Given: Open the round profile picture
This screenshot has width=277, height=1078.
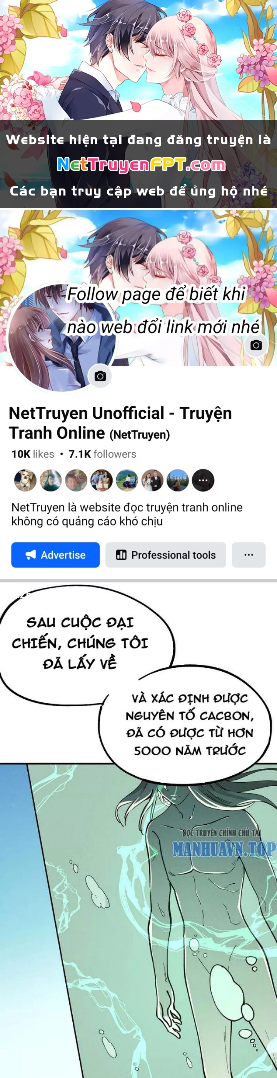Looking at the screenshot, I should click(x=62, y=337).
